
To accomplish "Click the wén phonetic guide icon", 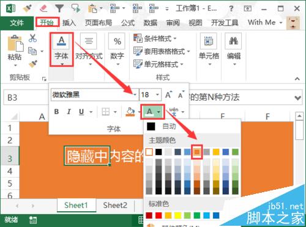I will pos(174,112).
